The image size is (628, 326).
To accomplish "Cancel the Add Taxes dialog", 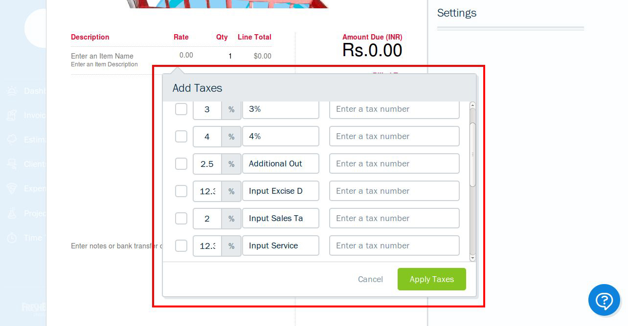I will [370, 279].
